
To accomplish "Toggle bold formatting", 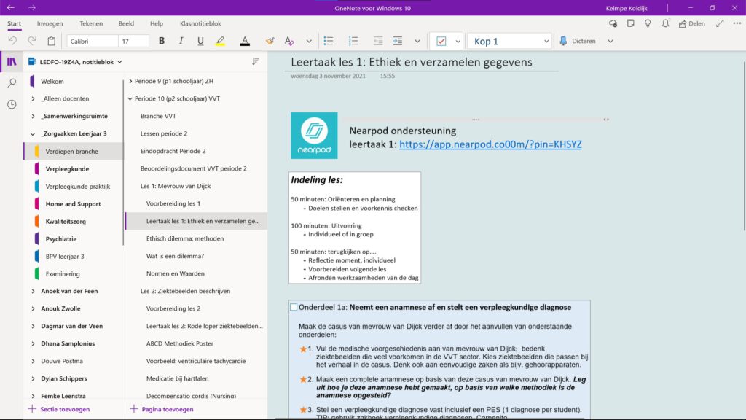I will coord(161,41).
